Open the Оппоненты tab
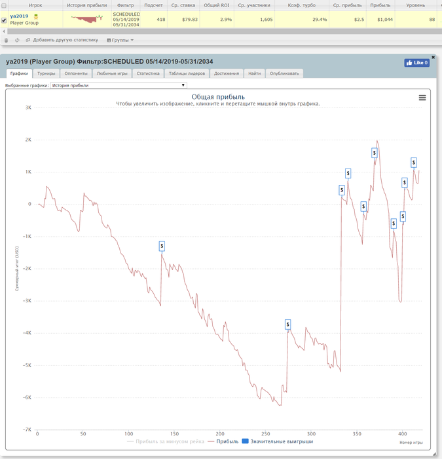The height and width of the screenshot is (459, 442). 76,73
